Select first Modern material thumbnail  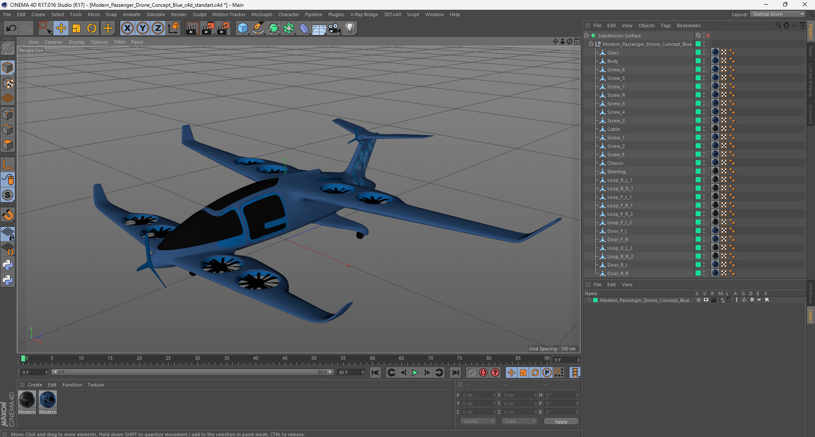click(x=27, y=400)
